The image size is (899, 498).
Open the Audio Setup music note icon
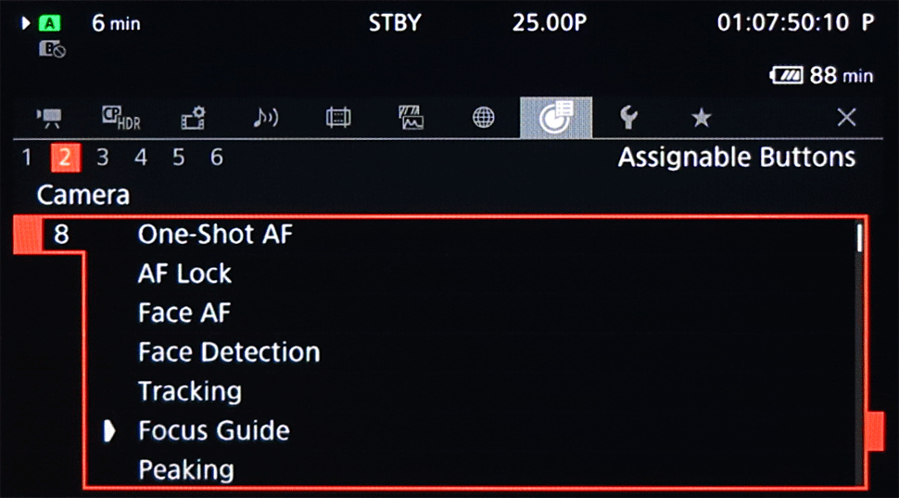(x=266, y=118)
